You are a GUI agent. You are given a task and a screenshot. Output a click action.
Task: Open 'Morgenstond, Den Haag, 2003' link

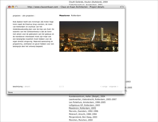pos(83,117)
